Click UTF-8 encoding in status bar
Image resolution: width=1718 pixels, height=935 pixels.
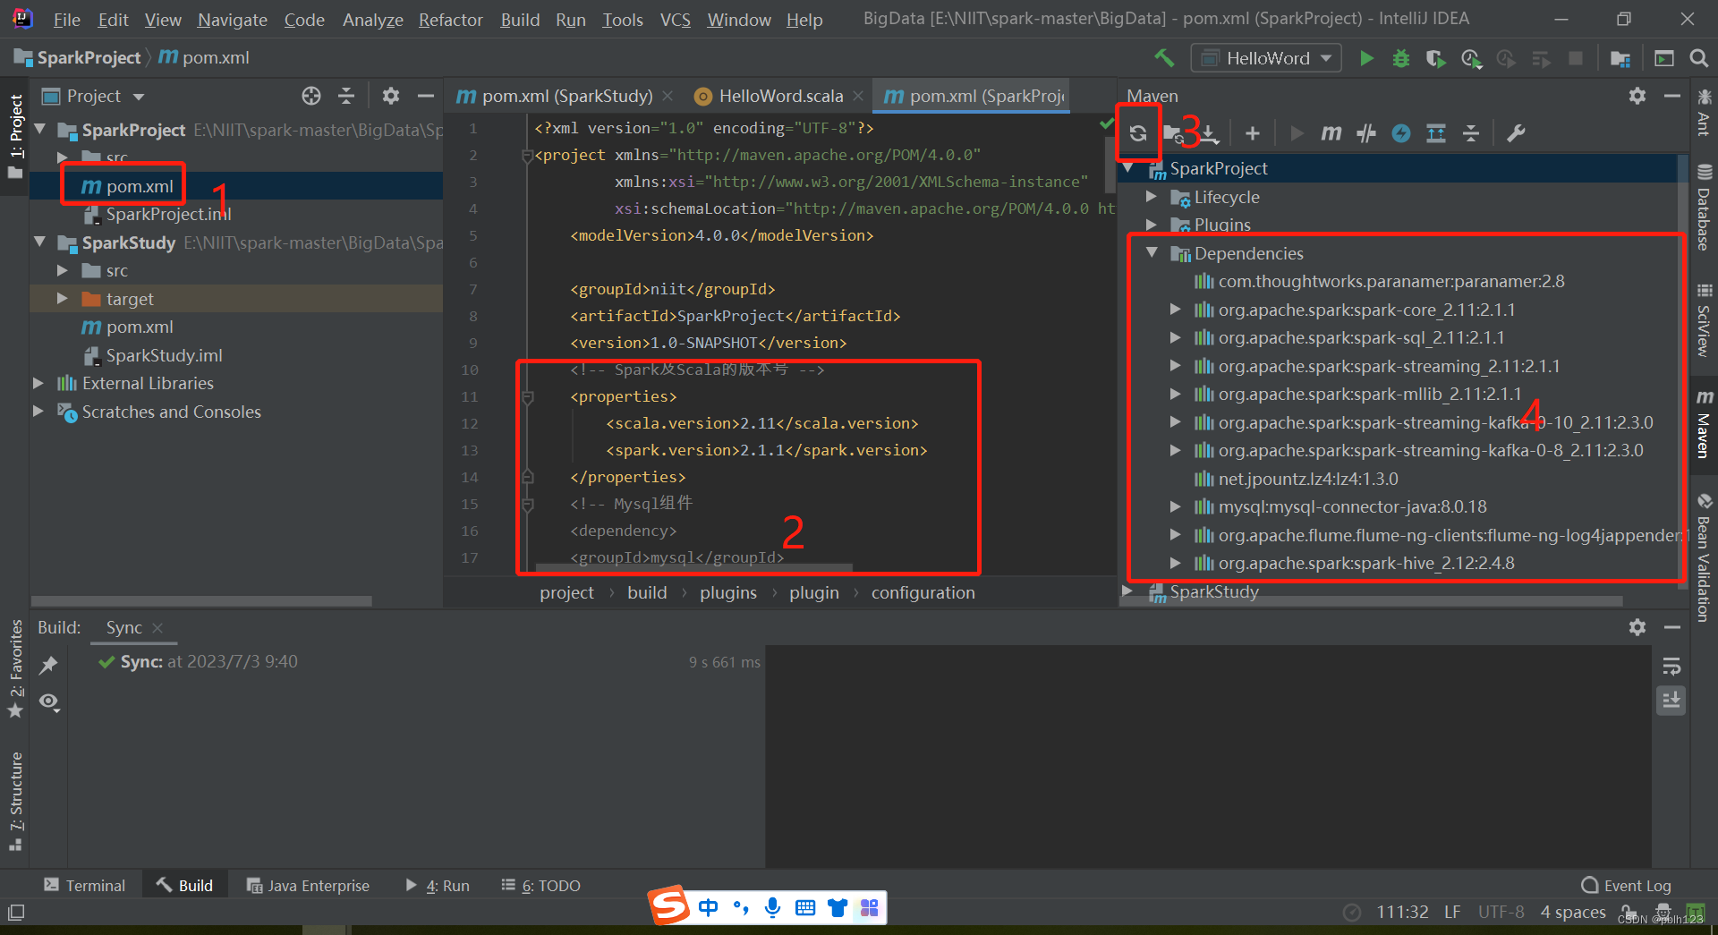[x=1501, y=912]
